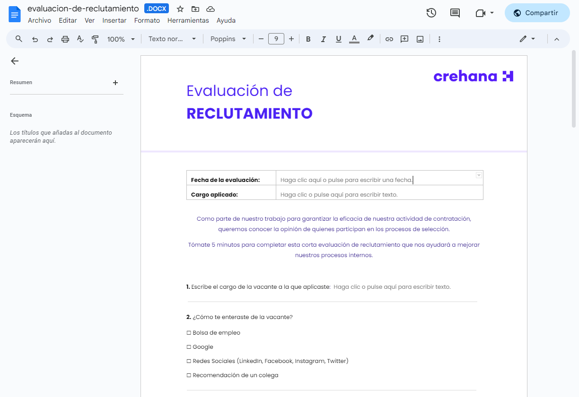Open the Herramientas menu
This screenshot has height=397, width=579.
tap(188, 20)
